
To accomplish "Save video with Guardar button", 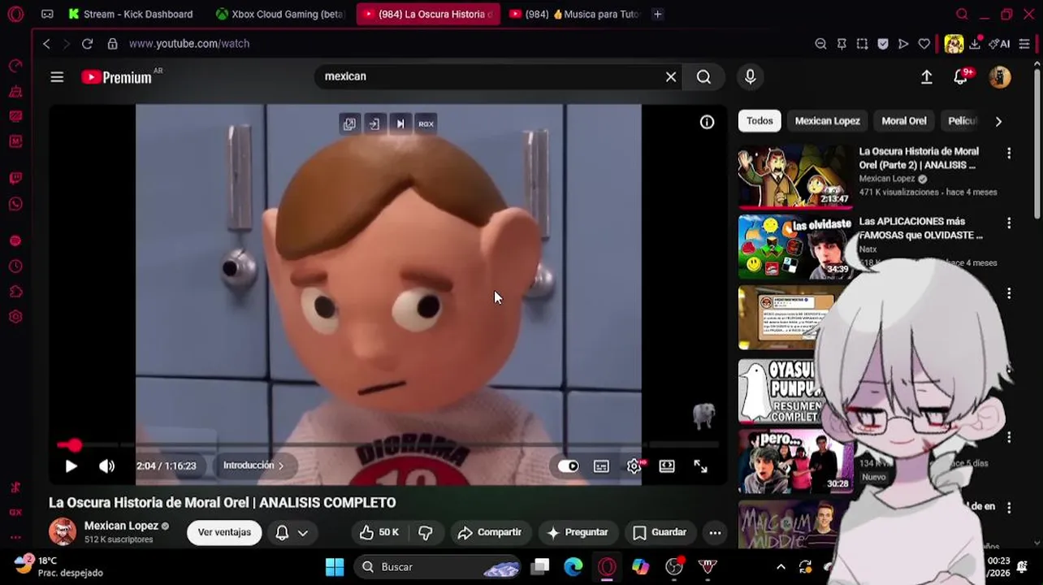I will click(x=660, y=532).
